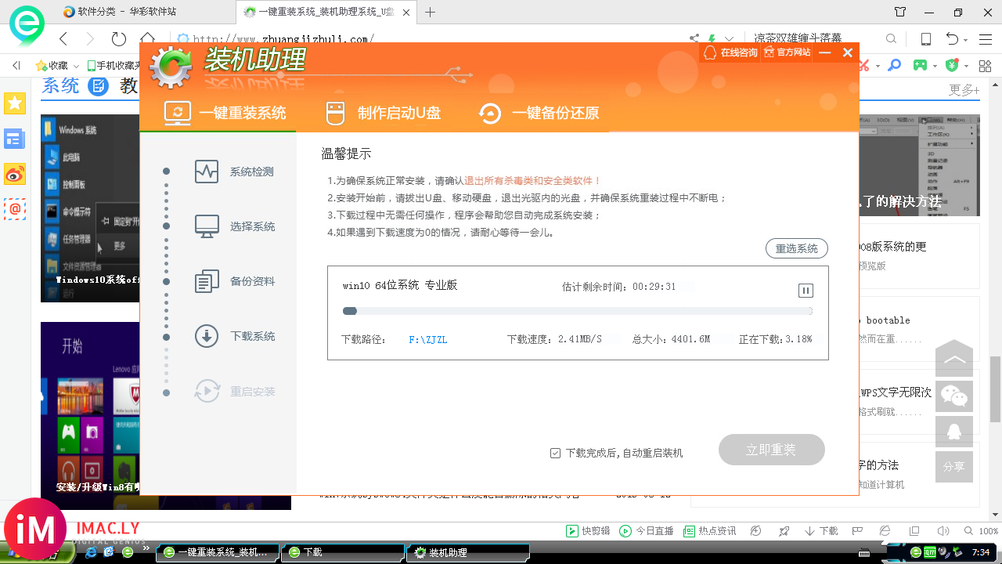Viewport: 1002px width, 564px height.
Task: Open the 更多+ link
Action: [x=964, y=89]
